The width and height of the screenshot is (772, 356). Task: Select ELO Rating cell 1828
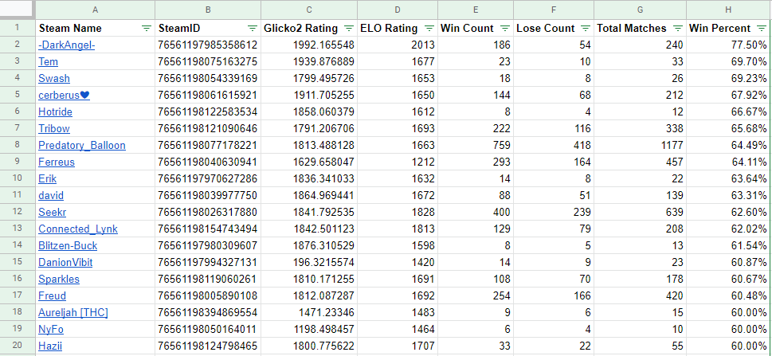[398, 212]
